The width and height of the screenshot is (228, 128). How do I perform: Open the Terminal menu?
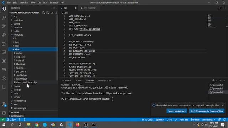[54, 2]
